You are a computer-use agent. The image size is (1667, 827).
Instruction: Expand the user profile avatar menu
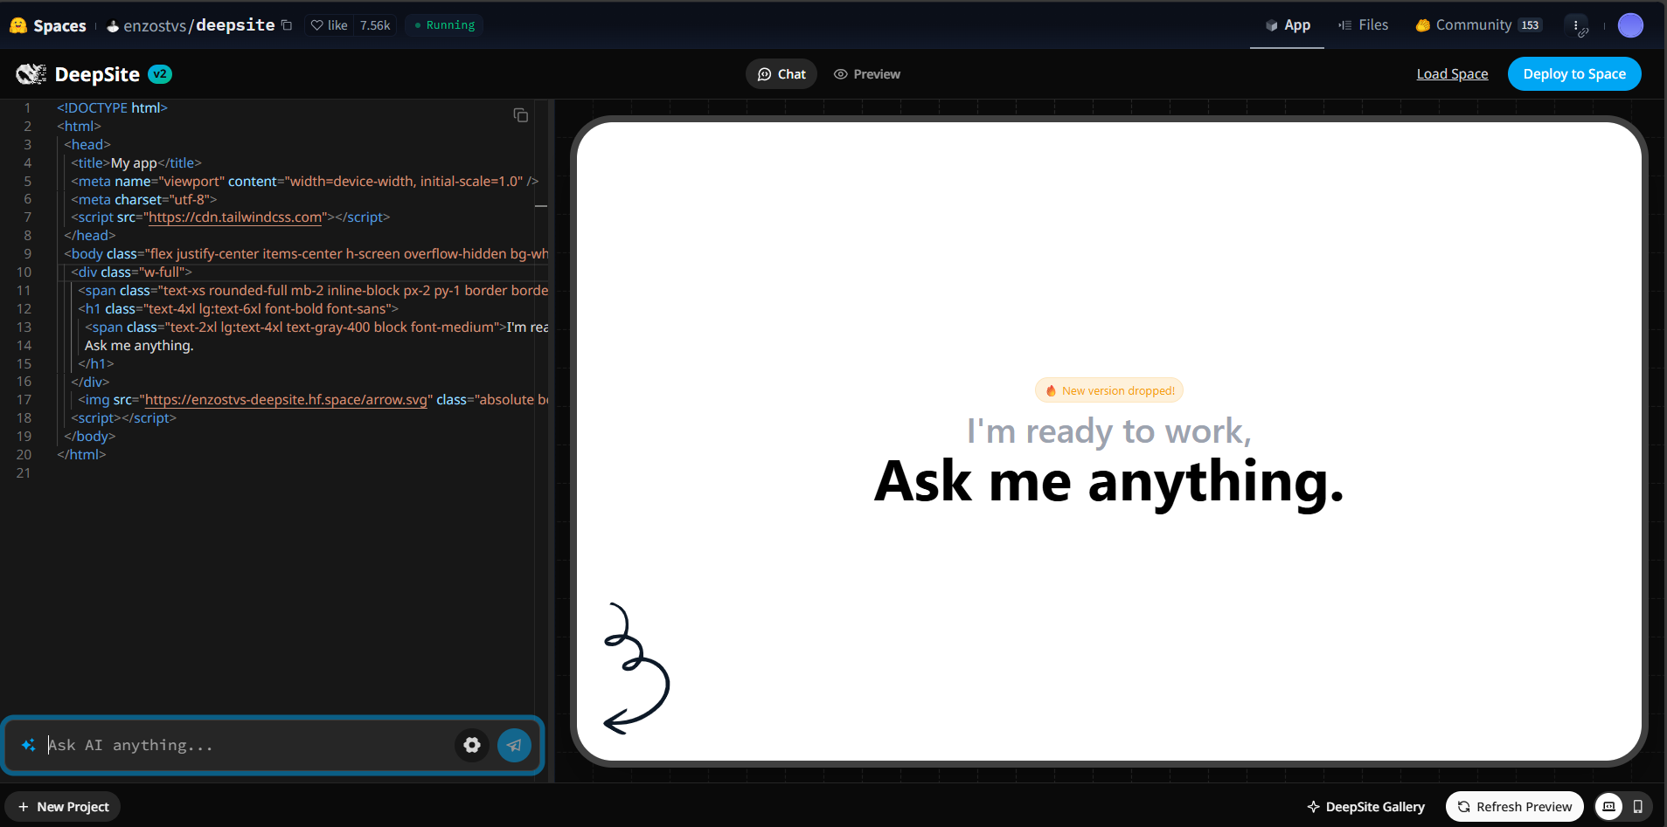1630,25
